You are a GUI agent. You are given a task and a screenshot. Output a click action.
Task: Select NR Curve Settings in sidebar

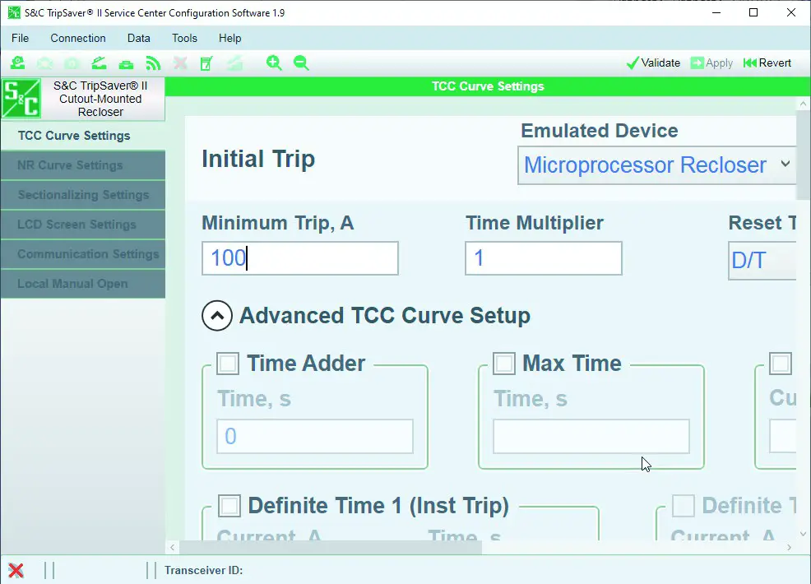click(83, 165)
